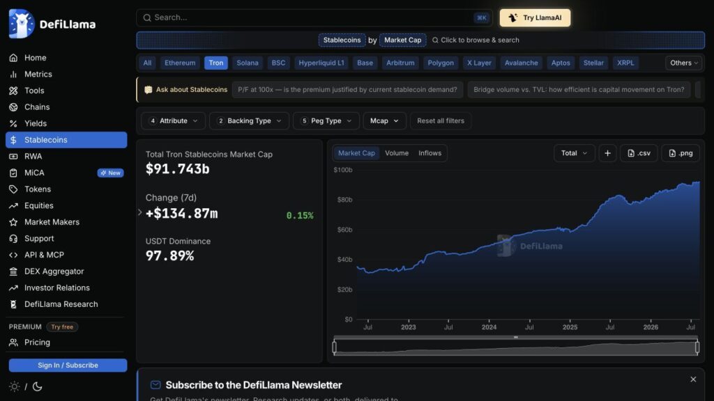This screenshot has width=714, height=401.
Task: Select the Ethereum chain filter
Action: (180, 63)
